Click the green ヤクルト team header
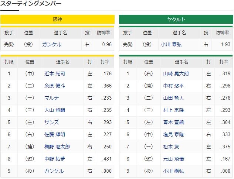The width and height of the screenshot is (234, 179). [x=176, y=19]
